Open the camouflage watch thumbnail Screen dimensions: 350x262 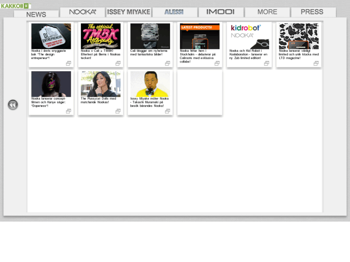point(150,36)
